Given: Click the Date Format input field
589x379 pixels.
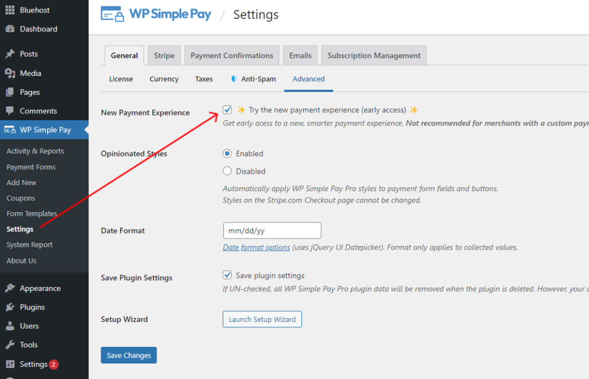Looking at the screenshot, I should [x=271, y=231].
